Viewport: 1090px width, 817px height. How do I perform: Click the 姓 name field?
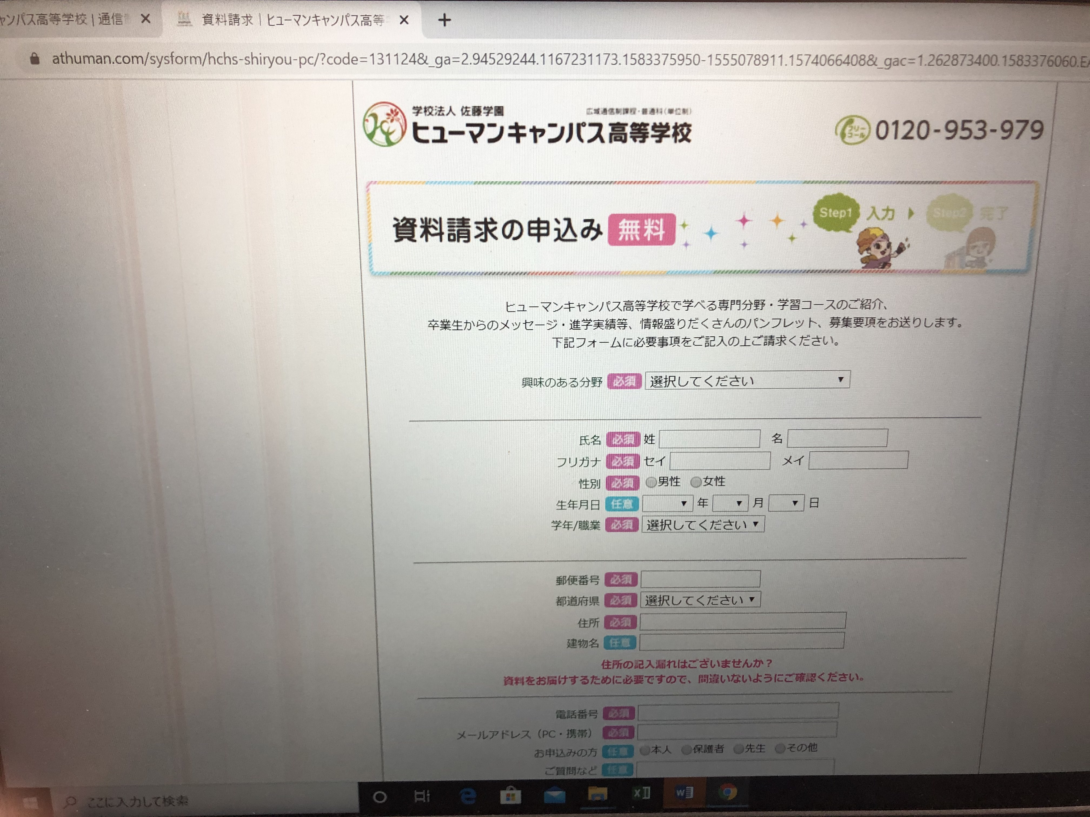pyautogui.click(x=709, y=439)
